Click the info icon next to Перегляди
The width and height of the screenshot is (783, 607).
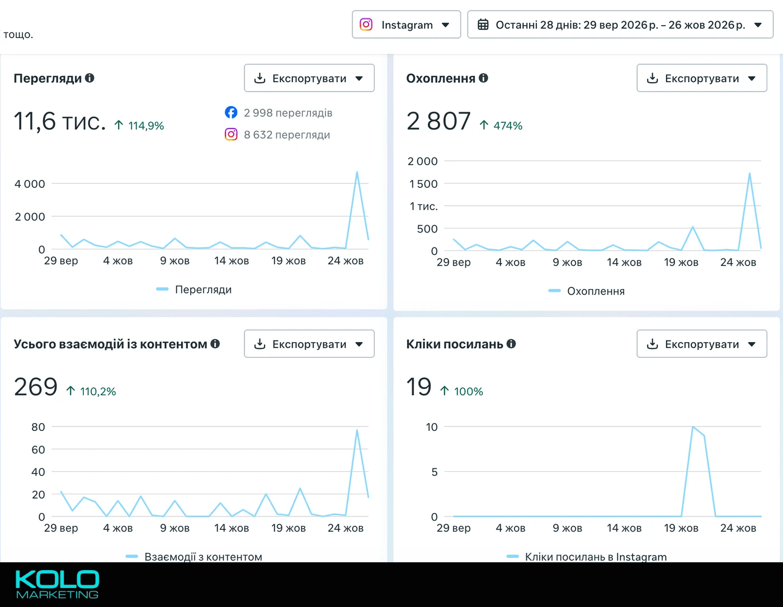tap(89, 78)
